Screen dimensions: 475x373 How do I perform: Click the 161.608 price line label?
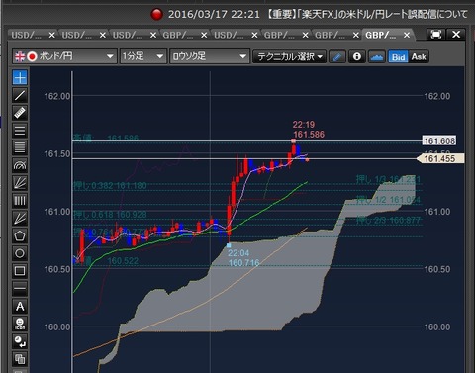[439, 140]
